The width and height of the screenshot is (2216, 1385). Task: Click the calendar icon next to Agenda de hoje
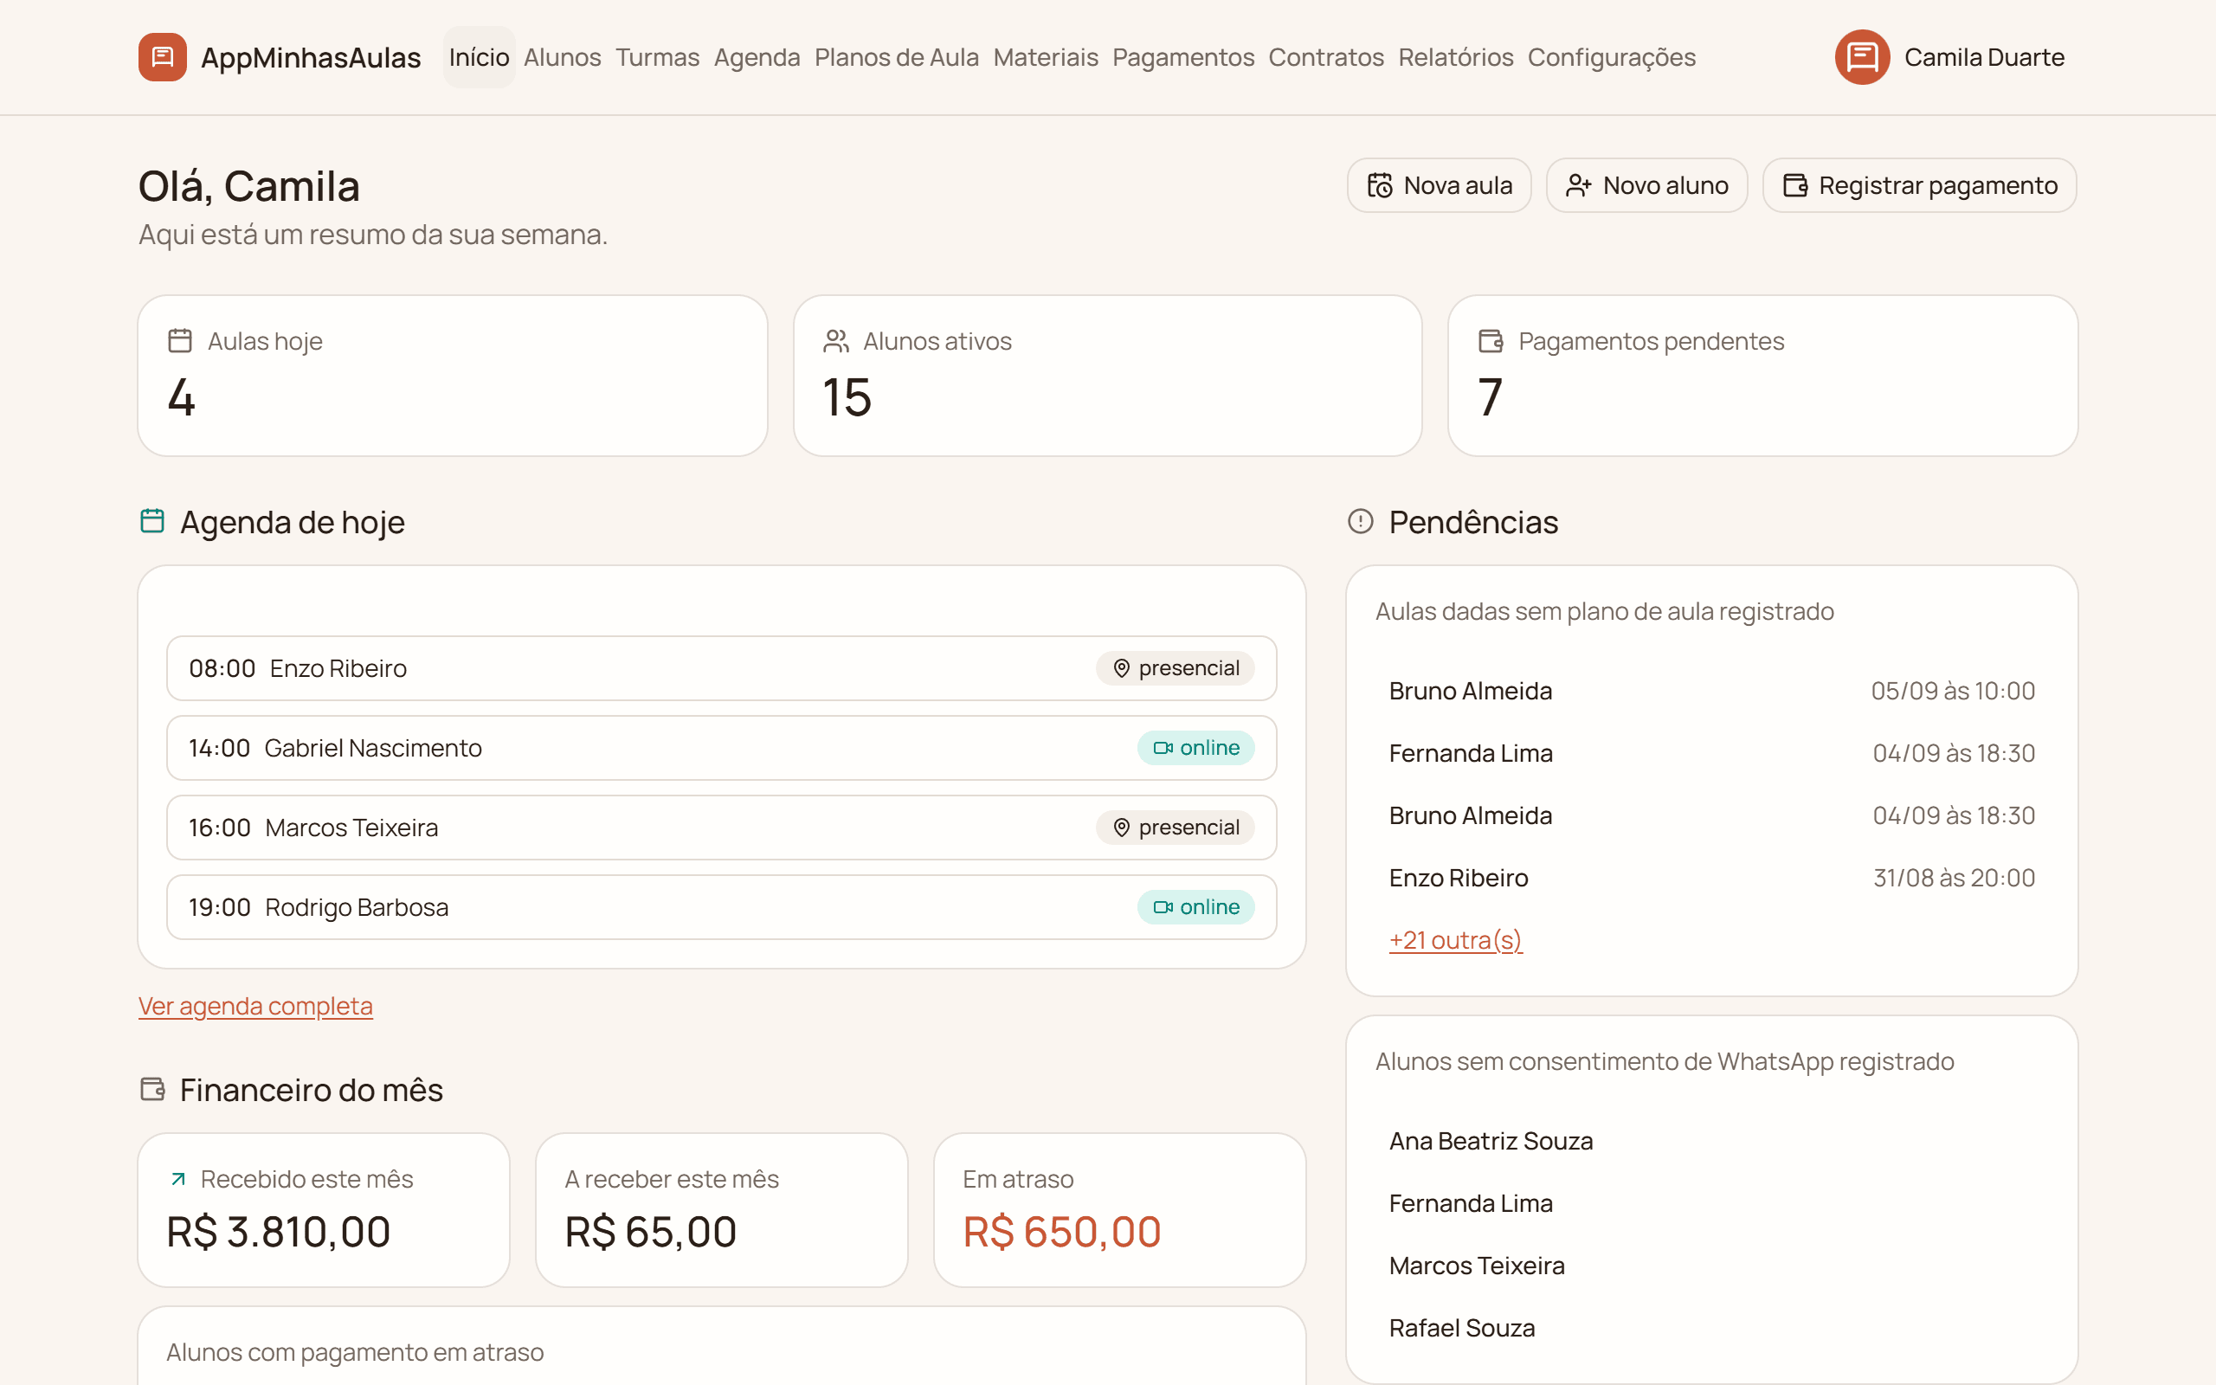point(152,521)
